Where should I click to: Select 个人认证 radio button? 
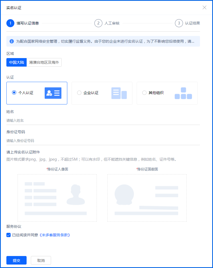[x=14, y=92]
